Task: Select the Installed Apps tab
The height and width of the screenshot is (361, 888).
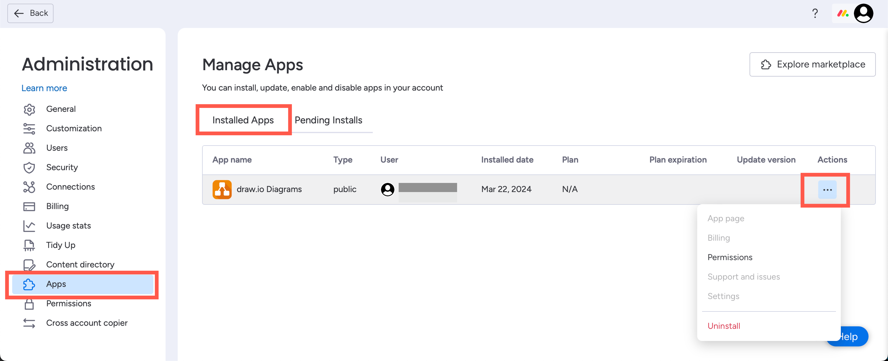Action: pos(243,120)
